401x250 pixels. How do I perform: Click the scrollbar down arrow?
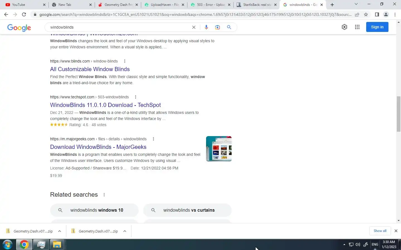398,221
